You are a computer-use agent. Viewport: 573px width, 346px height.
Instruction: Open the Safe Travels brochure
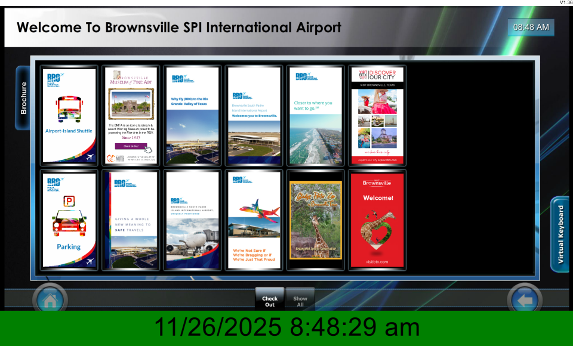(131, 220)
